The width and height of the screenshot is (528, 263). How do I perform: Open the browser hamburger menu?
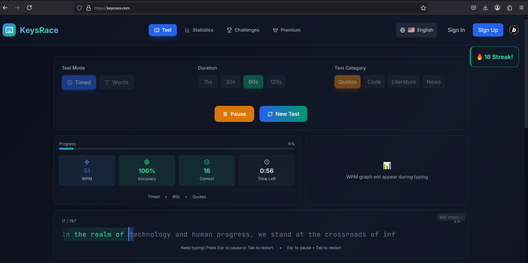pyautogui.click(x=521, y=8)
